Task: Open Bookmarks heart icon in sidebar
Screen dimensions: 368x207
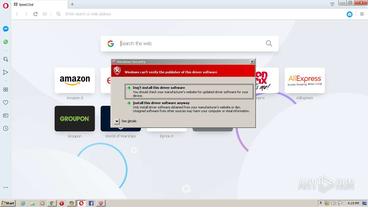Action: pos(5,102)
